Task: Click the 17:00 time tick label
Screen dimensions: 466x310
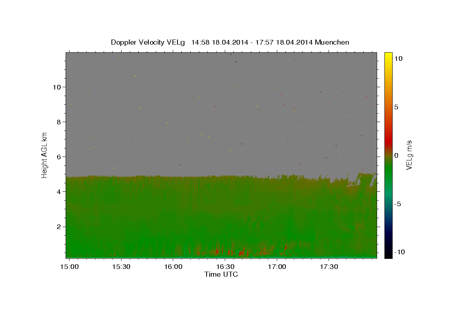Action: coord(277,267)
